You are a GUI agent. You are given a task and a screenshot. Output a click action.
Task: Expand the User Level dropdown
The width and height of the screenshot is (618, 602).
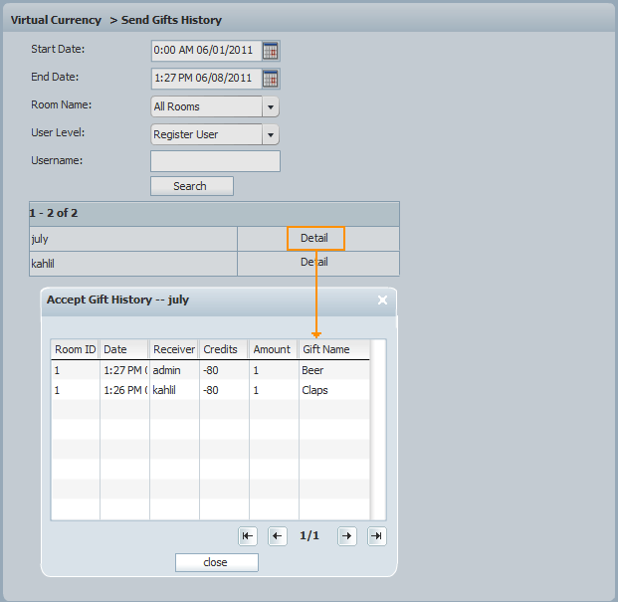point(271,134)
